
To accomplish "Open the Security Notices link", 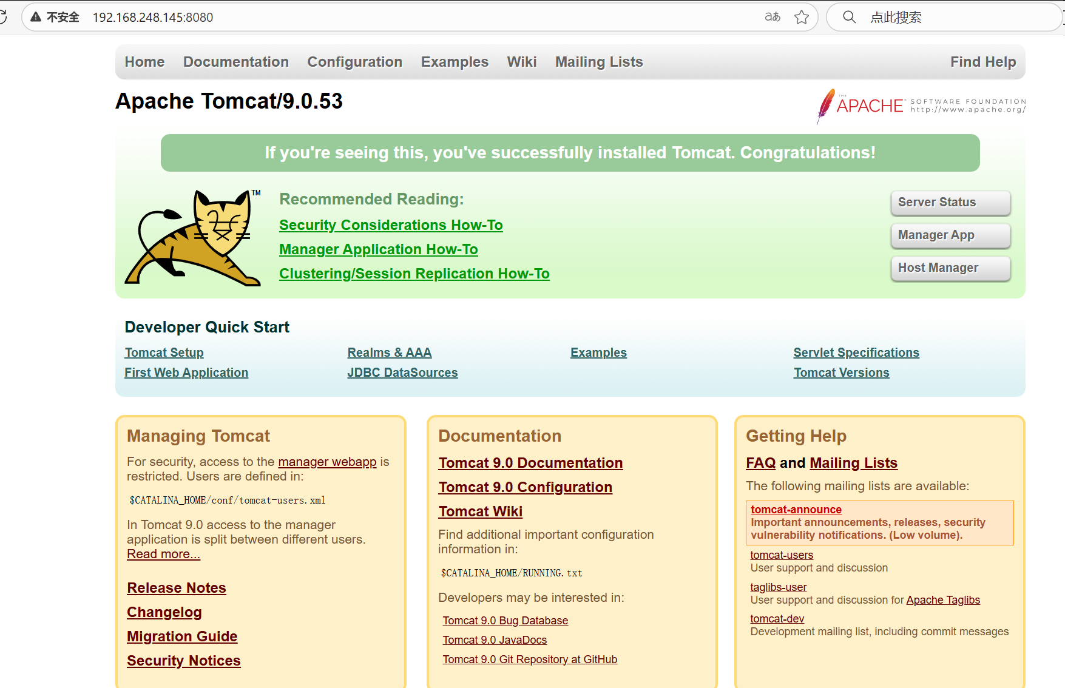I will [184, 661].
